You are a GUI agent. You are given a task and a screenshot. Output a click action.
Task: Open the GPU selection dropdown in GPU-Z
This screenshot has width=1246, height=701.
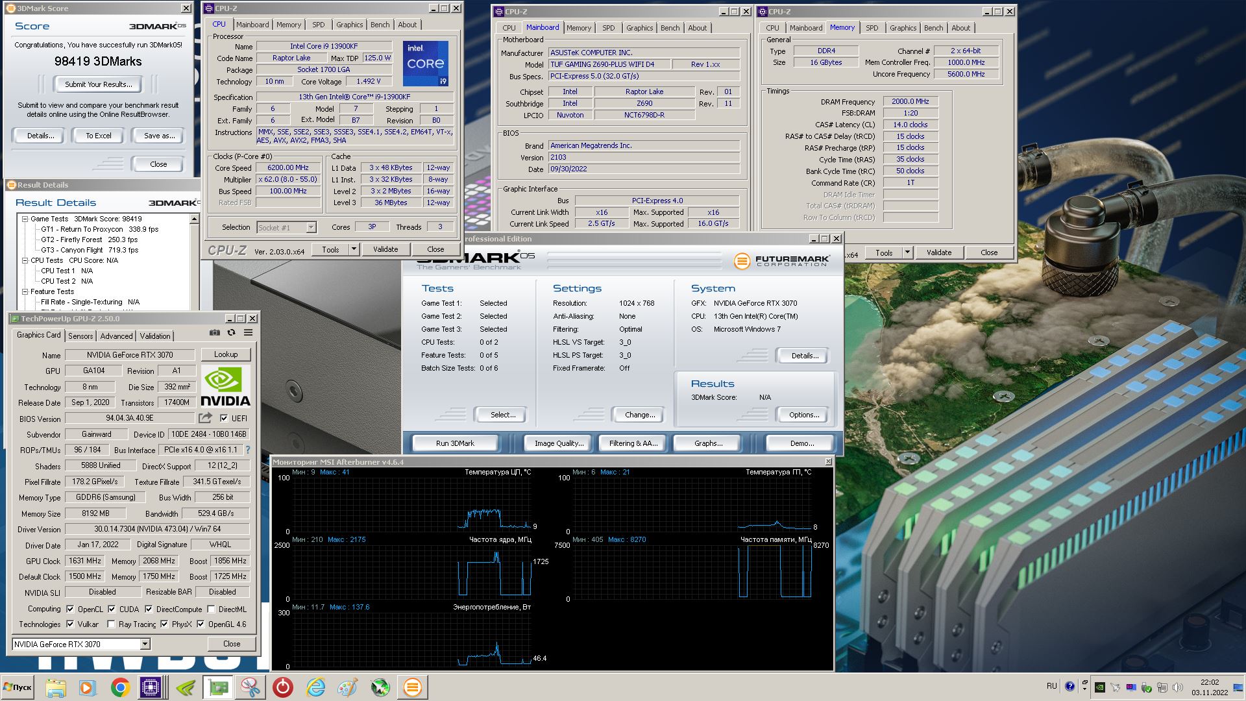coord(145,644)
